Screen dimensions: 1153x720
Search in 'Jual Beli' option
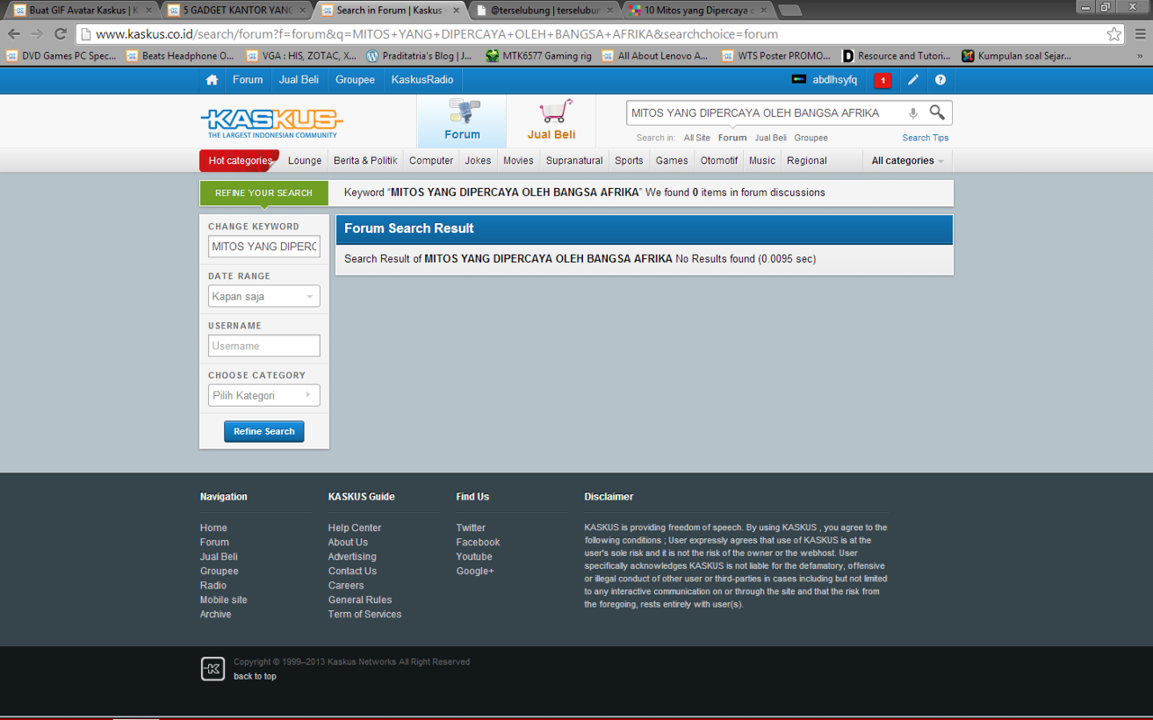pos(770,138)
